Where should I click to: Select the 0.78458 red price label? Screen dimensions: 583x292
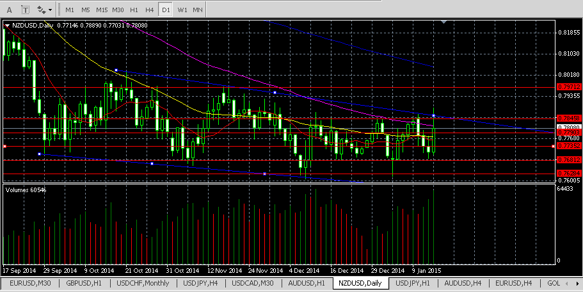click(569, 118)
